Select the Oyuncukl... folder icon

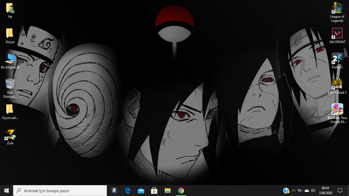click(10, 112)
